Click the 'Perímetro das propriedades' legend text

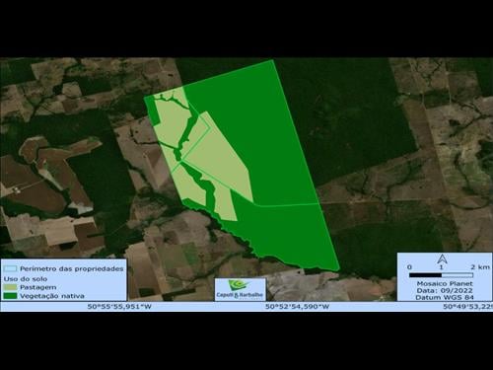click(72, 268)
